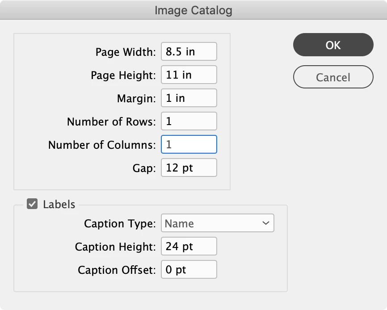This screenshot has height=310, width=387.
Task: Click the 'Labels' text beside the checkbox
Action: (59, 205)
